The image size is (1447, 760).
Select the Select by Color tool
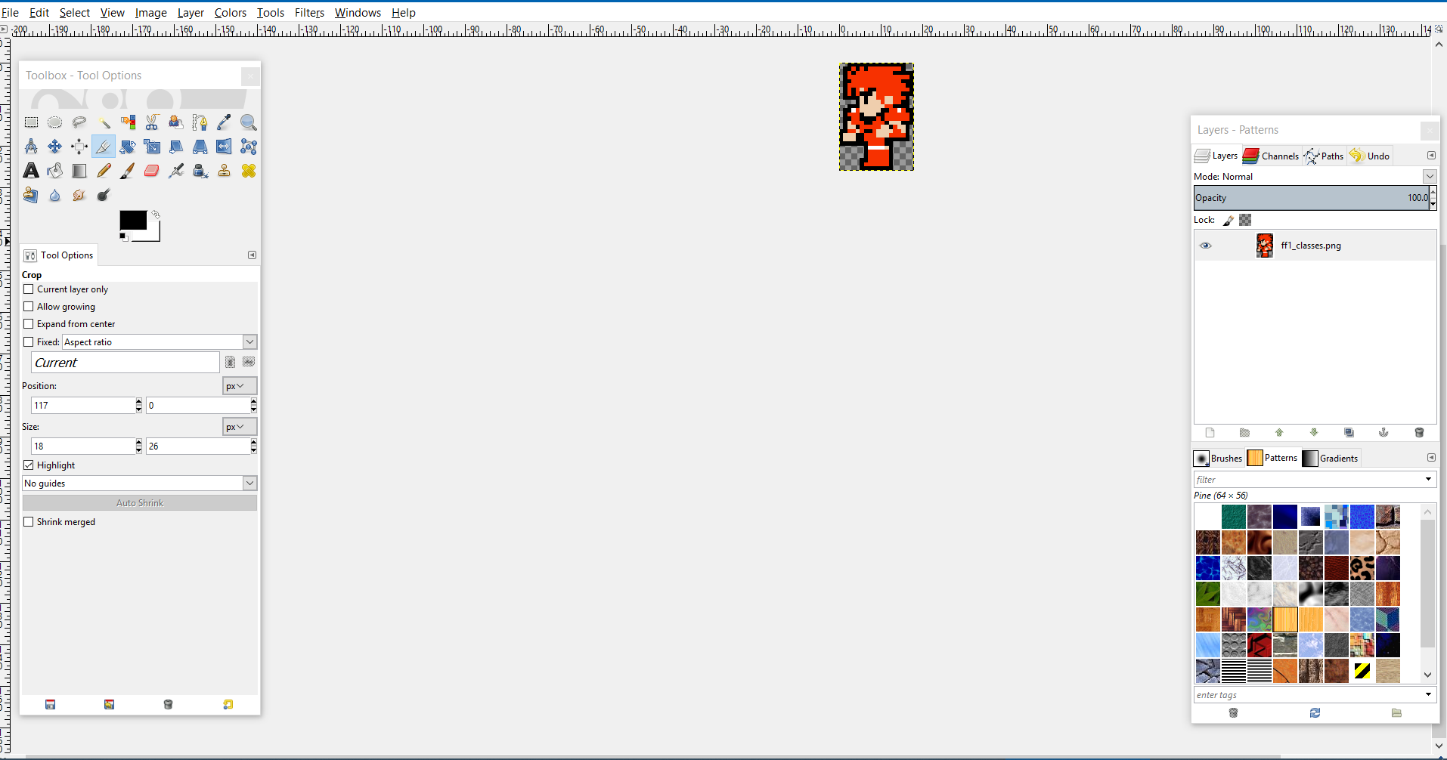pyautogui.click(x=128, y=122)
